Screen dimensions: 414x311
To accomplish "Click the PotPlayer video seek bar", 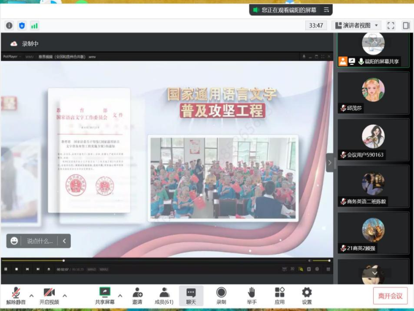I will 153,261.
